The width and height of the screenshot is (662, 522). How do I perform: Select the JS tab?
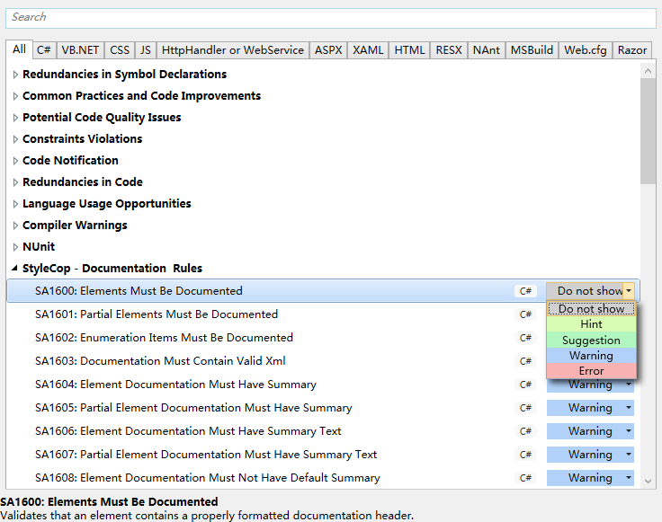pyautogui.click(x=145, y=50)
